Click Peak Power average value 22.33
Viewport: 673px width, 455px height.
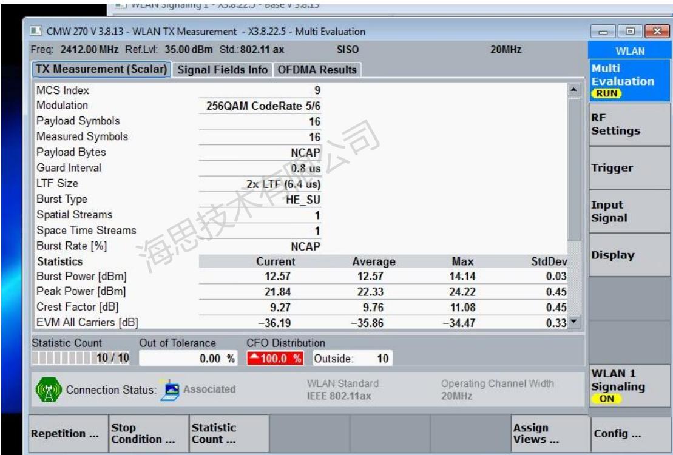[x=370, y=292]
